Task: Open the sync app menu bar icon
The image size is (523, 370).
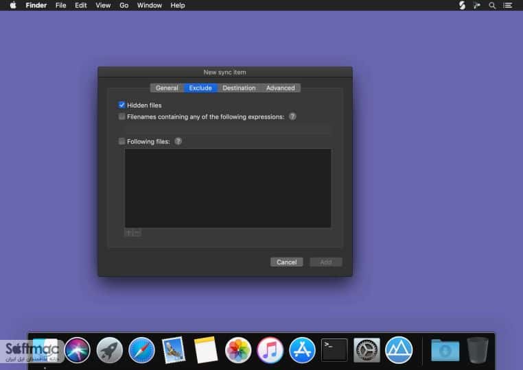Action: [x=462, y=5]
